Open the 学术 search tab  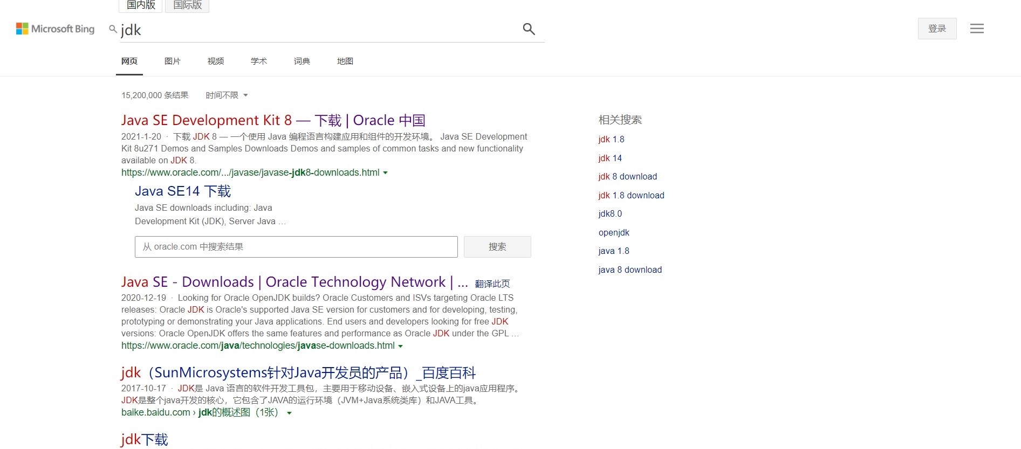[259, 61]
